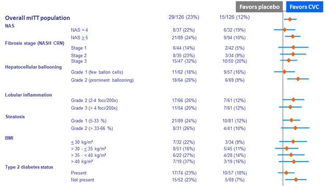Click the diamond marker for Grade 2 prominent ballooning
The image size is (325, 187).
(298, 79)
